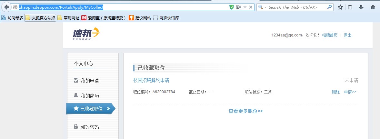Click the 德邦 logo
Image resolution: width=380 pixels, height=139 pixels.
86,34
